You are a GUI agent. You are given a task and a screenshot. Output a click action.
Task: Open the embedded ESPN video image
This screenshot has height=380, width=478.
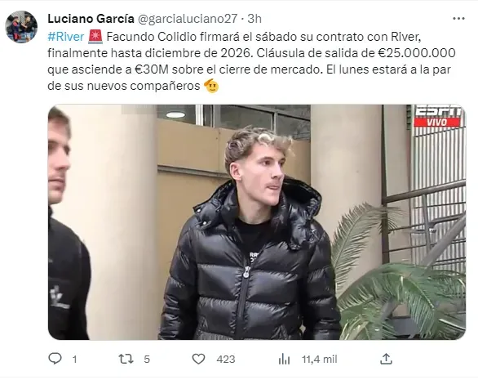(257, 222)
